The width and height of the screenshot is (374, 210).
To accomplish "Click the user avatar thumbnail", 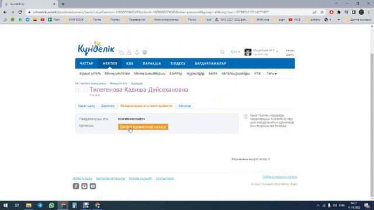I will (x=248, y=52).
